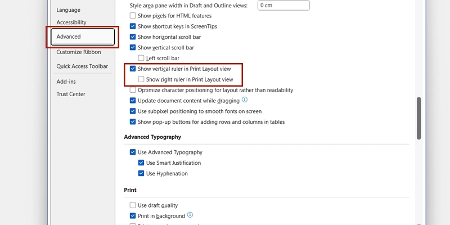Uncheck Use Smart Justification
The image size is (450, 225).
141,163
